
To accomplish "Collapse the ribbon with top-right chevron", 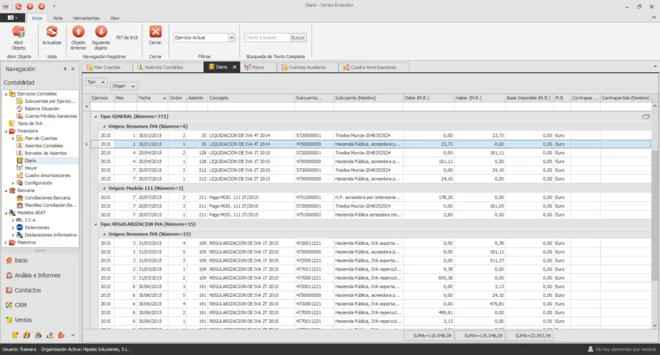I will (654, 17).
